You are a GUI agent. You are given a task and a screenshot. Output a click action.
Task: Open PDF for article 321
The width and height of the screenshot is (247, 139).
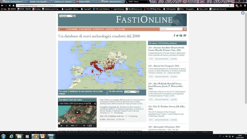coord(151,120)
